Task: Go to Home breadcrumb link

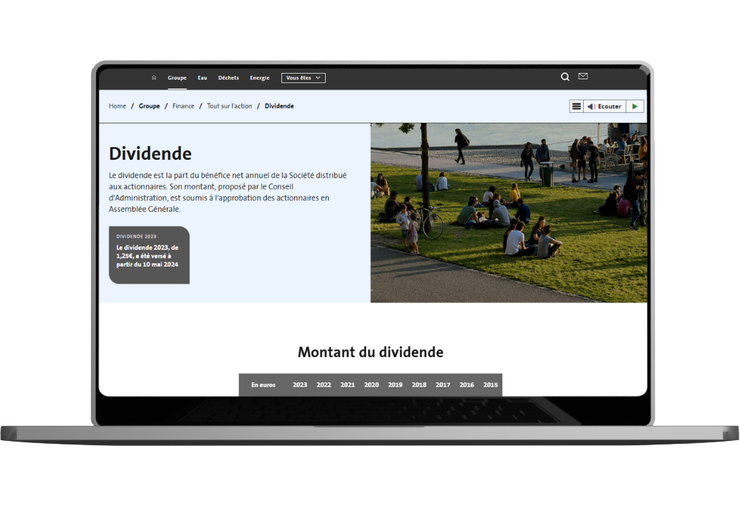Action: [x=118, y=106]
